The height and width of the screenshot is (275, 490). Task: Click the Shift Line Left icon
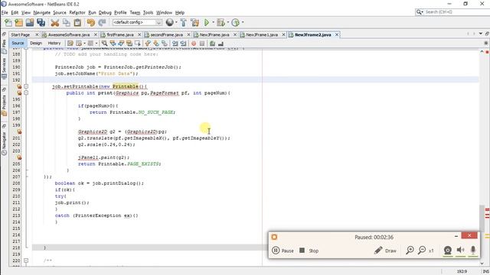click(x=175, y=44)
